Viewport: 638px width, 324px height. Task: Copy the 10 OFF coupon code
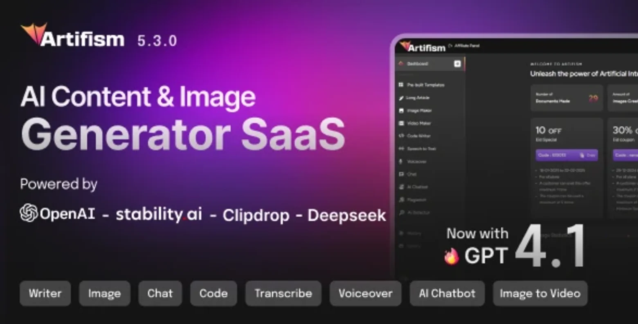(x=588, y=155)
